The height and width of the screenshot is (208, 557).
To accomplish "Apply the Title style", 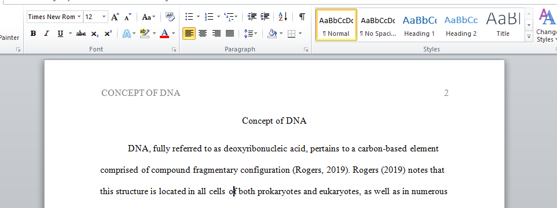I will coord(503,25).
